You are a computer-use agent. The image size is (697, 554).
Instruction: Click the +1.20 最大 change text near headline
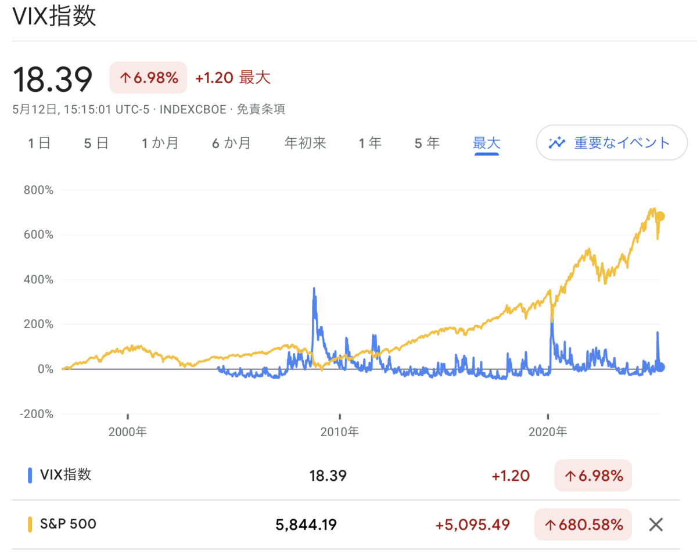pyautogui.click(x=233, y=77)
